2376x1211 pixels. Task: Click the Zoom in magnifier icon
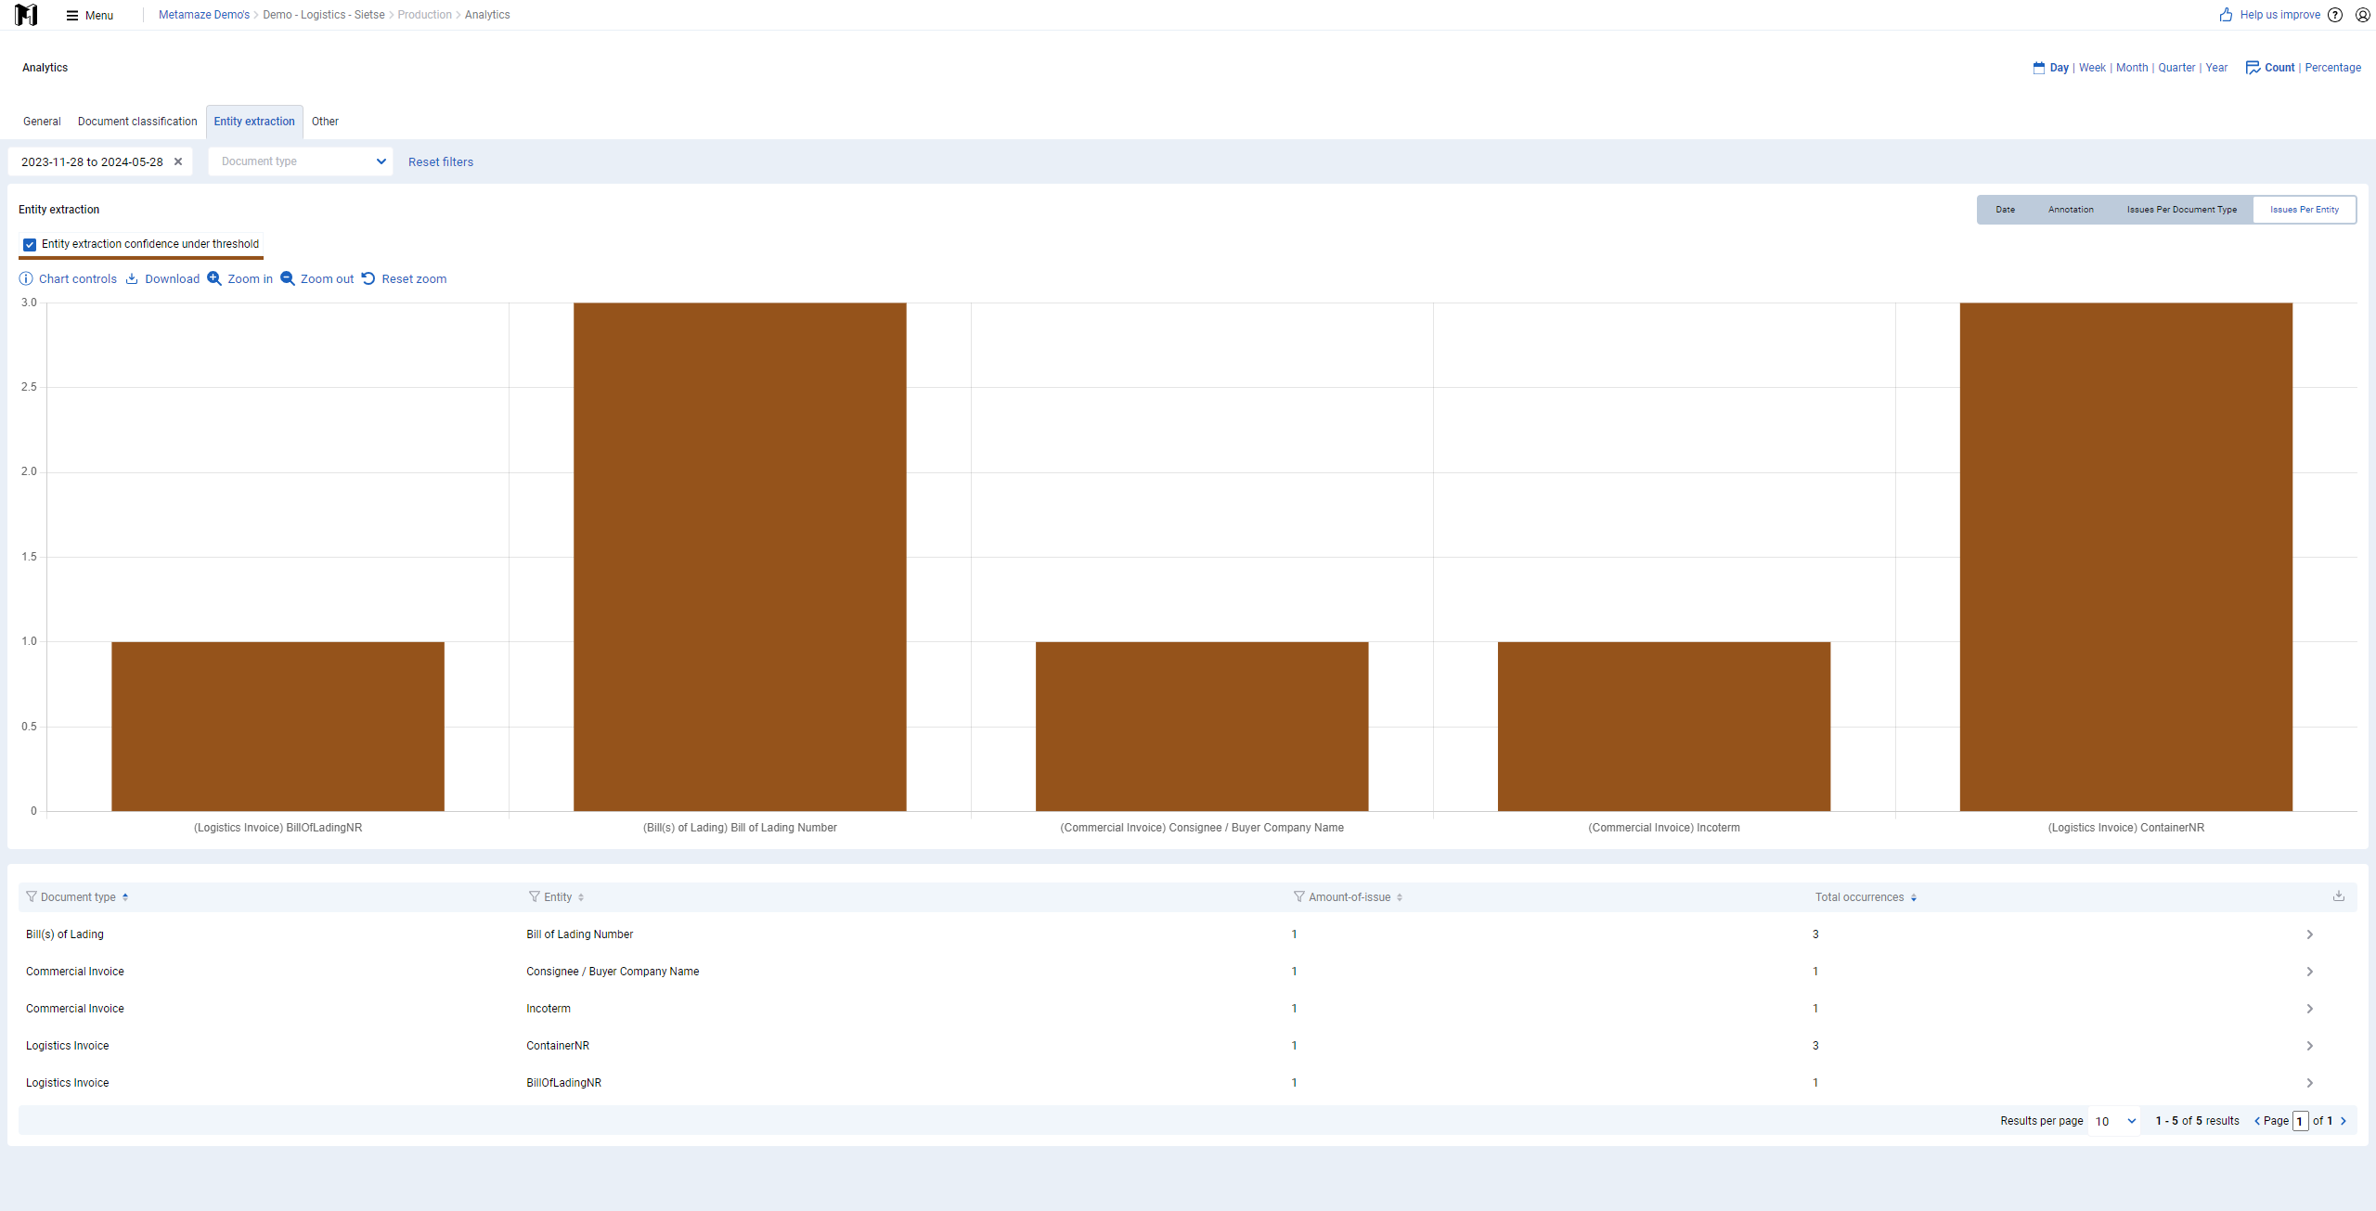click(214, 279)
